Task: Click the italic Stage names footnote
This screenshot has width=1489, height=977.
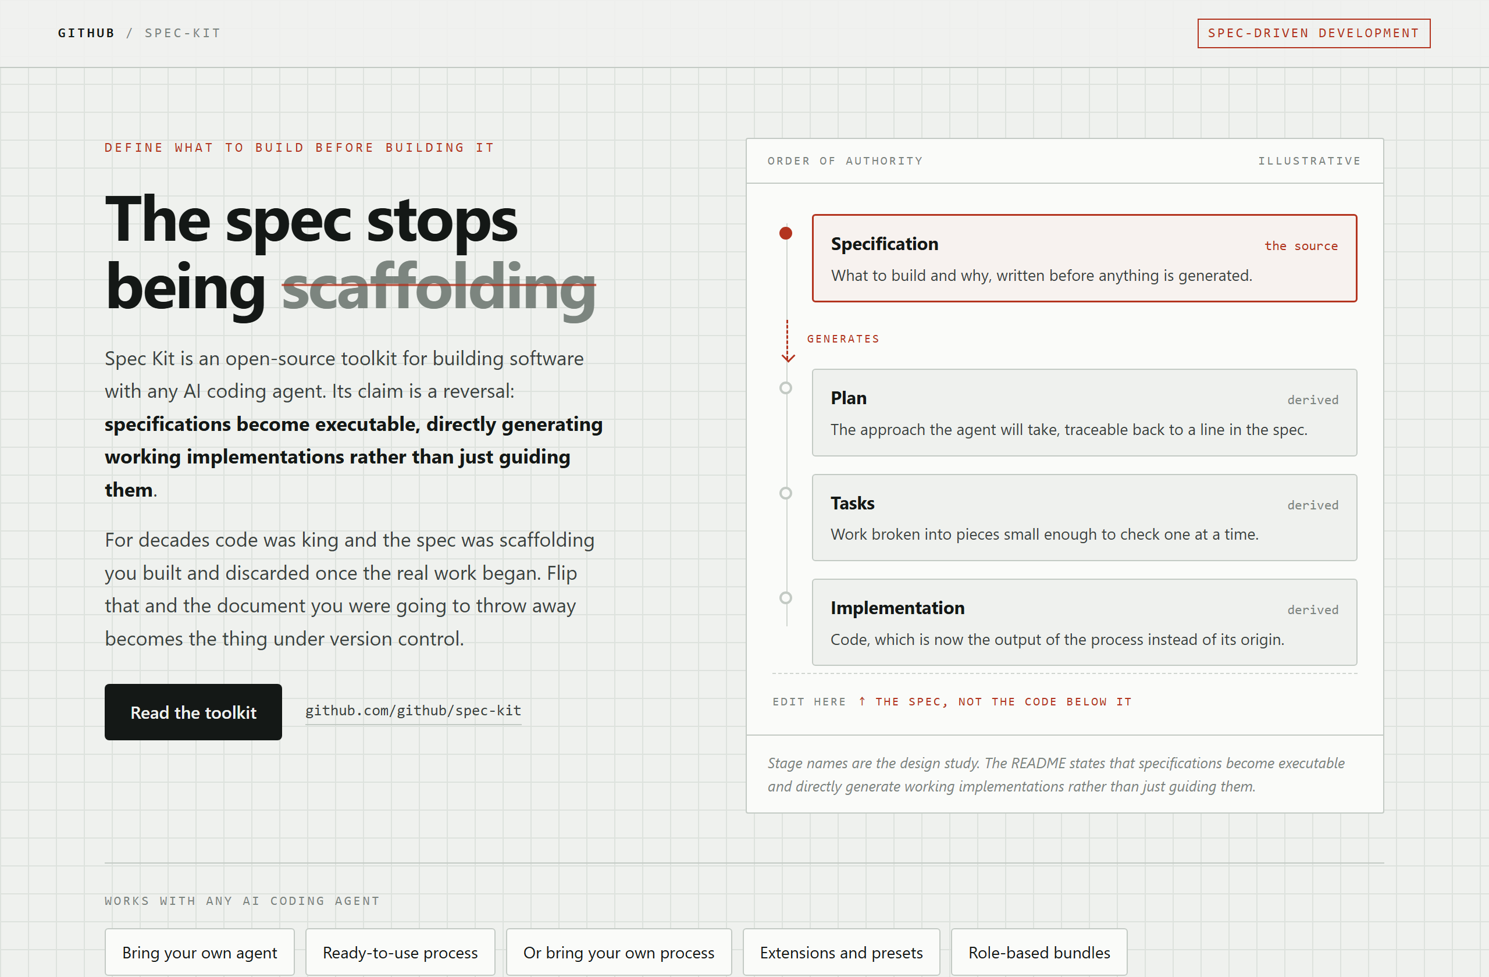Action: 1056,775
